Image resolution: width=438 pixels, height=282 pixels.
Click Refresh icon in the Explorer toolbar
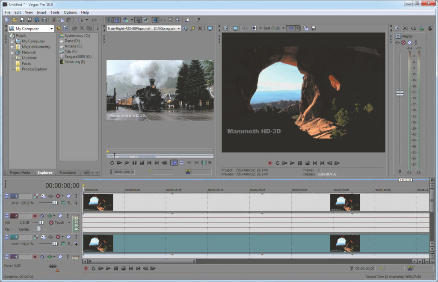click(x=65, y=28)
